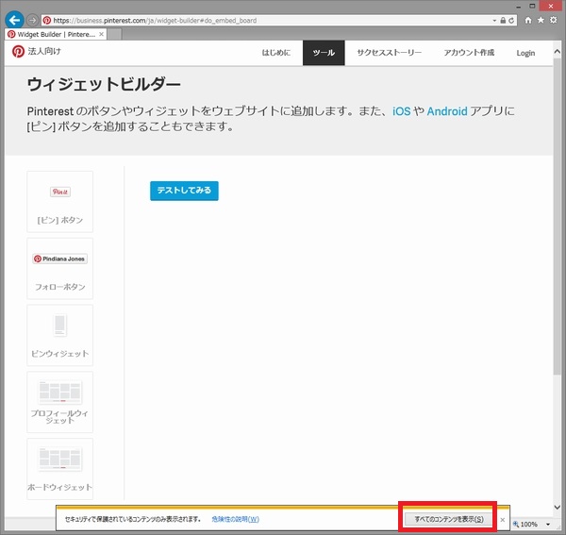Open the favorites star icon

(x=541, y=20)
